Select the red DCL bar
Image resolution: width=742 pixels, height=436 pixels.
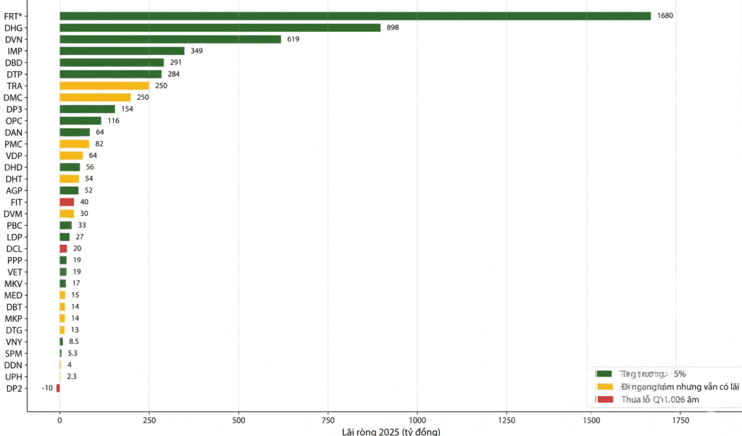click(64, 248)
